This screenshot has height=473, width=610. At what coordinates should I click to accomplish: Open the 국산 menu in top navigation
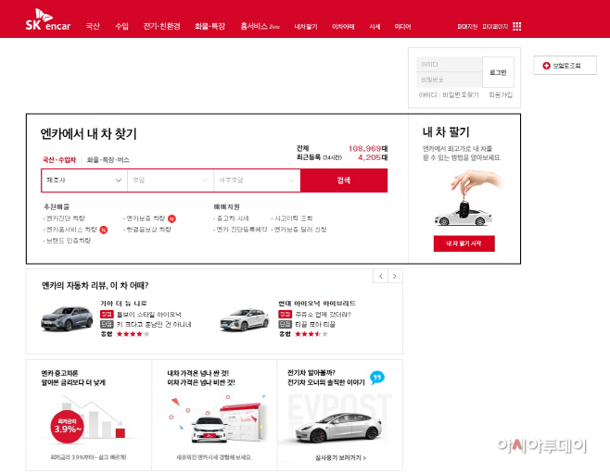click(x=93, y=26)
